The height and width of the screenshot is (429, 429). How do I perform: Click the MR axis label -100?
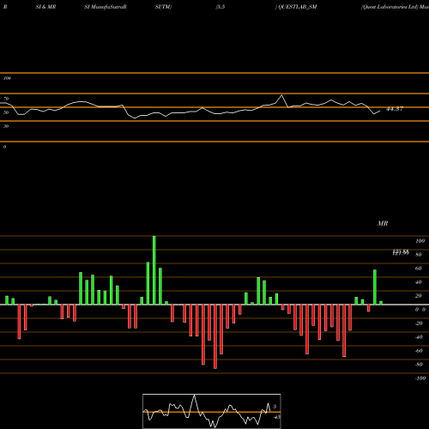(420, 378)
